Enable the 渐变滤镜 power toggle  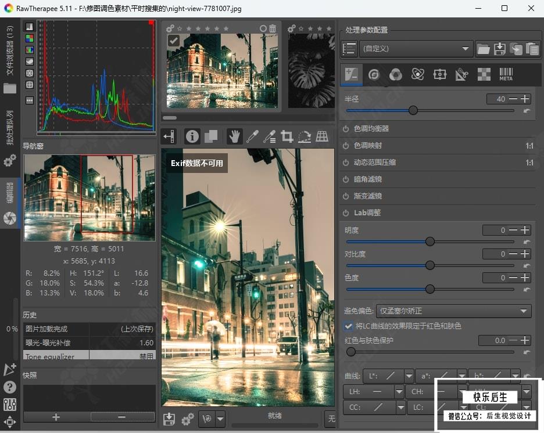[346, 196]
